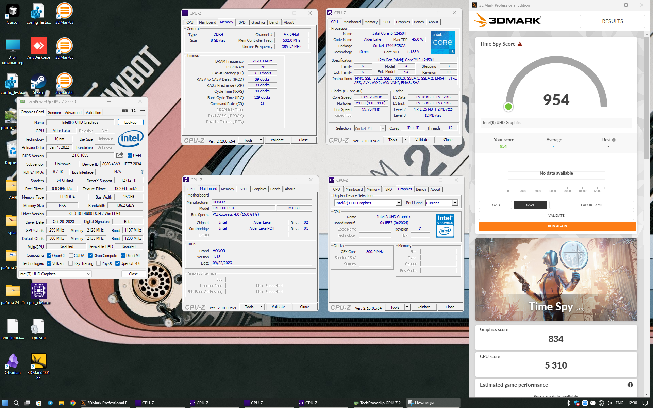Open Google Chrome from taskbar
Screen dimensions: 653x408
(73, 403)
